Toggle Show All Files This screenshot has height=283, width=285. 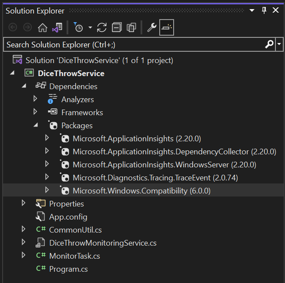click(x=131, y=27)
